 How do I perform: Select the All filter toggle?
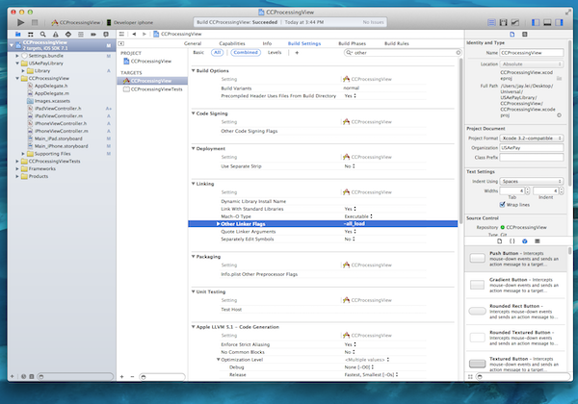tap(217, 53)
